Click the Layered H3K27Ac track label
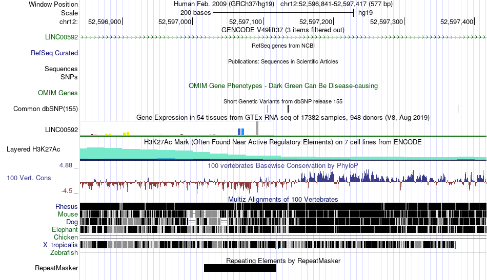The image size is (487, 280). (33, 149)
